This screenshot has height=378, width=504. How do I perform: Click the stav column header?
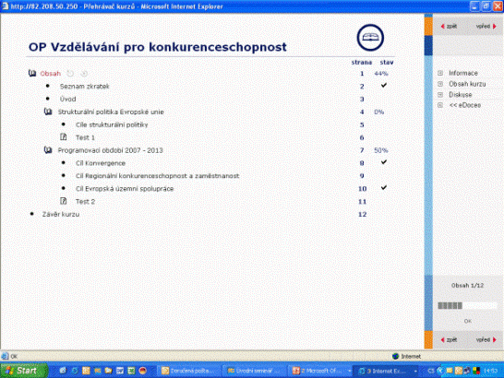387,63
